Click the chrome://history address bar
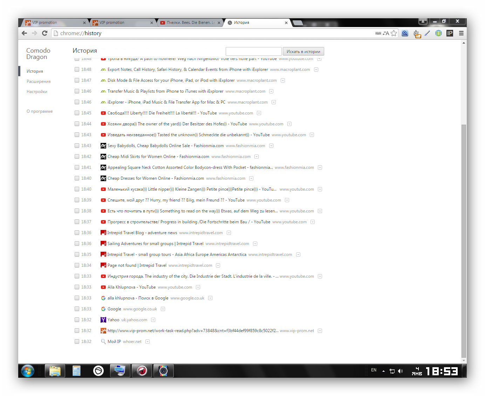 pyautogui.click(x=213, y=33)
